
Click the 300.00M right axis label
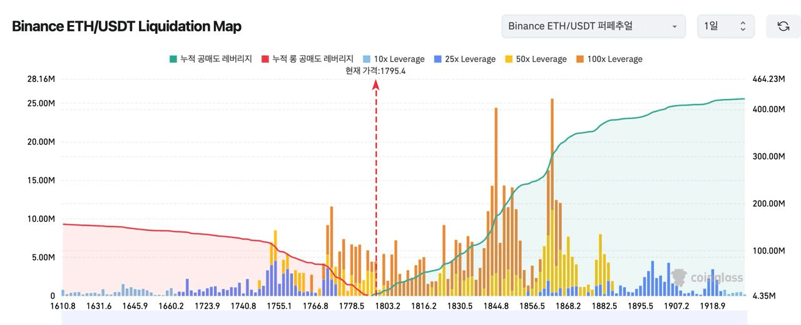point(768,157)
